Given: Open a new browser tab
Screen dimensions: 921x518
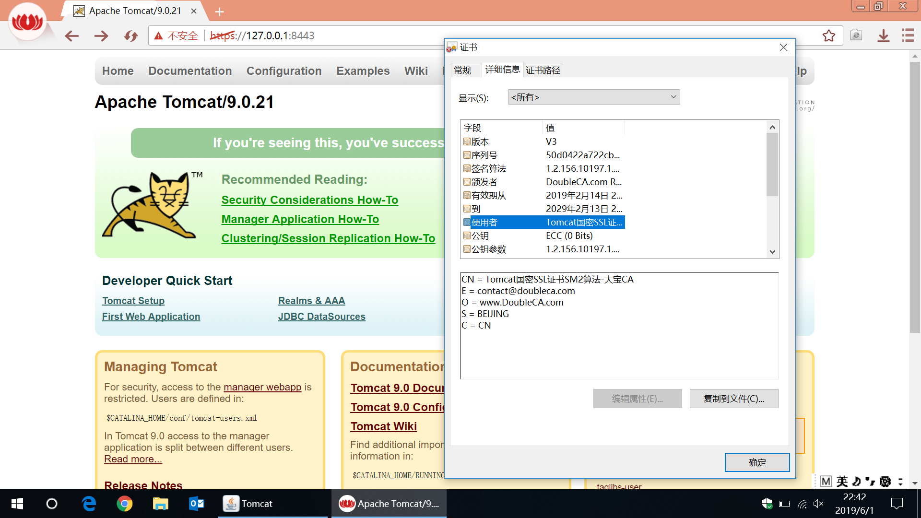Looking at the screenshot, I should pyautogui.click(x=219, y=12).
